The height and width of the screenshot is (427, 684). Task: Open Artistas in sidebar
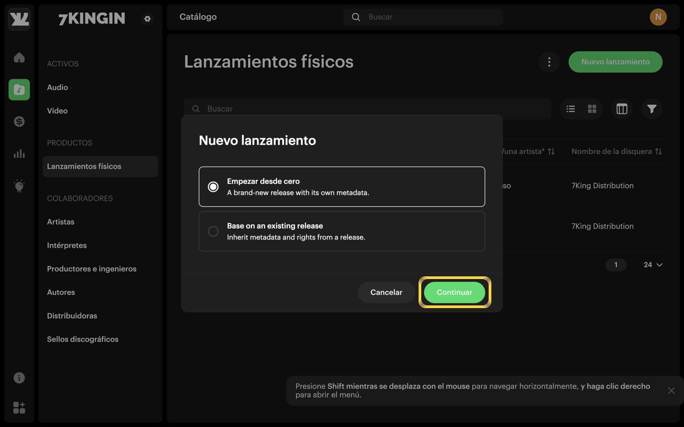coord(61,222)
